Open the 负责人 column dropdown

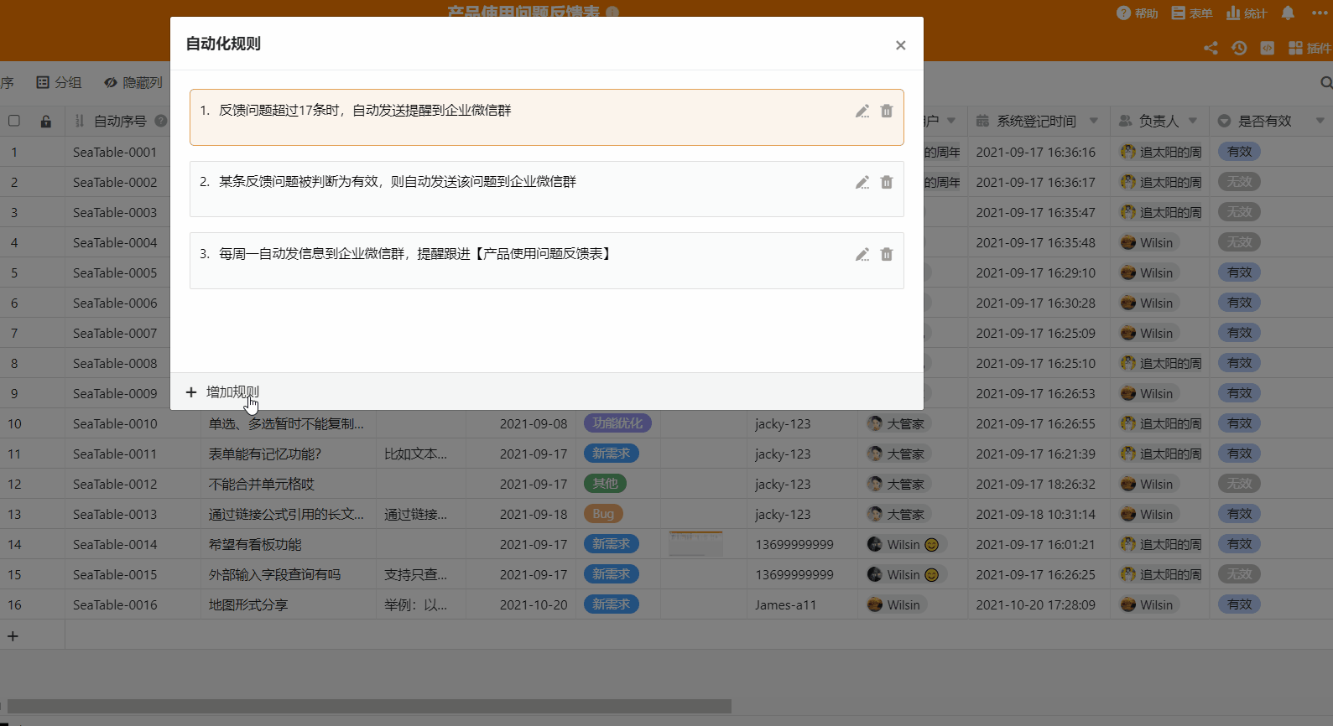pos(1193,121)
